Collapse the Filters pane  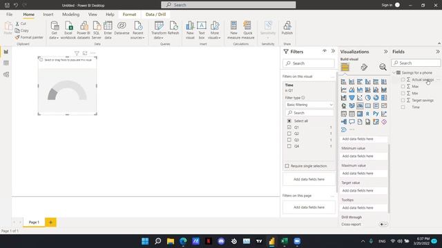click(x=333, y=51)
